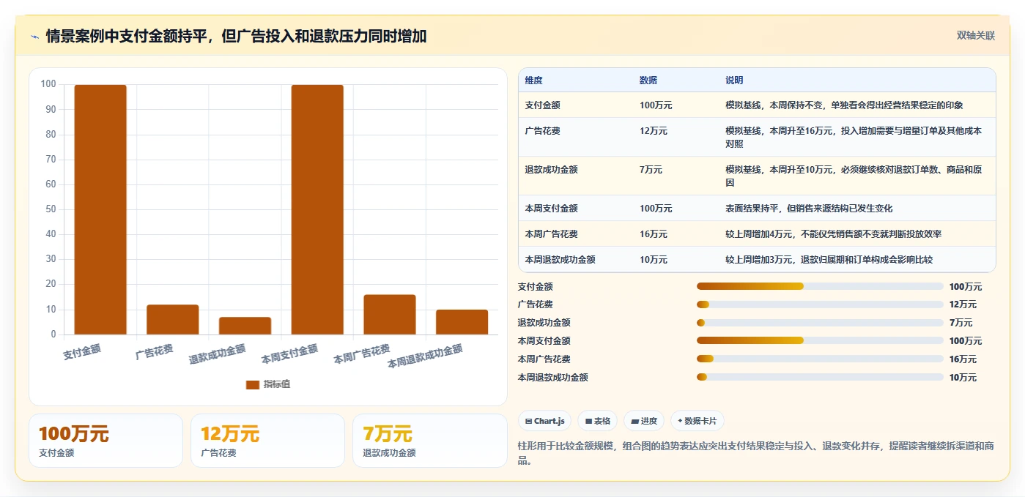Select the 进度 tag chip
1025x497 pixels.
(644, 421)
